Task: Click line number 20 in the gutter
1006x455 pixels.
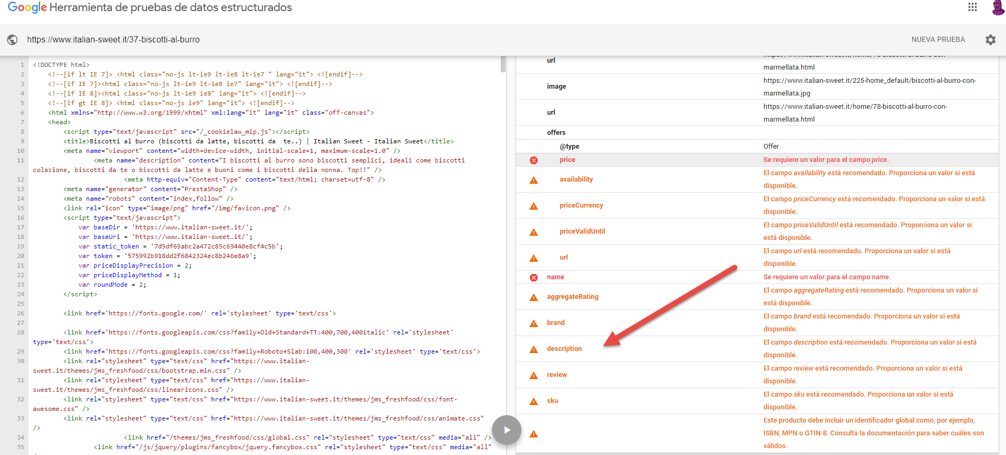Action: point(21,256)
